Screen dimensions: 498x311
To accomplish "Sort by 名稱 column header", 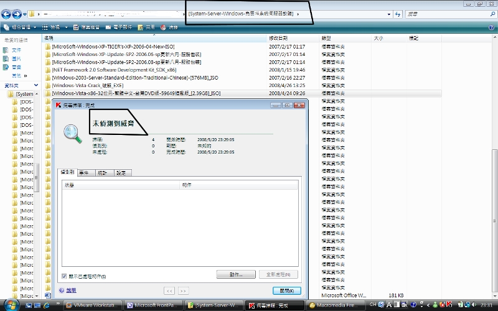I will [154, 38].
